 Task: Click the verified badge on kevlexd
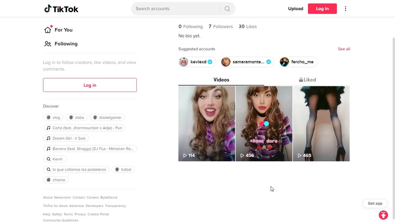coord(210,62)
